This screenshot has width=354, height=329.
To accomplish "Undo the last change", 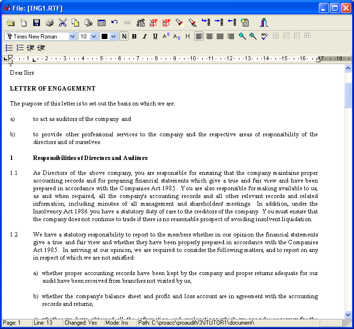I will pyautogui.click(x=115, y=22).
